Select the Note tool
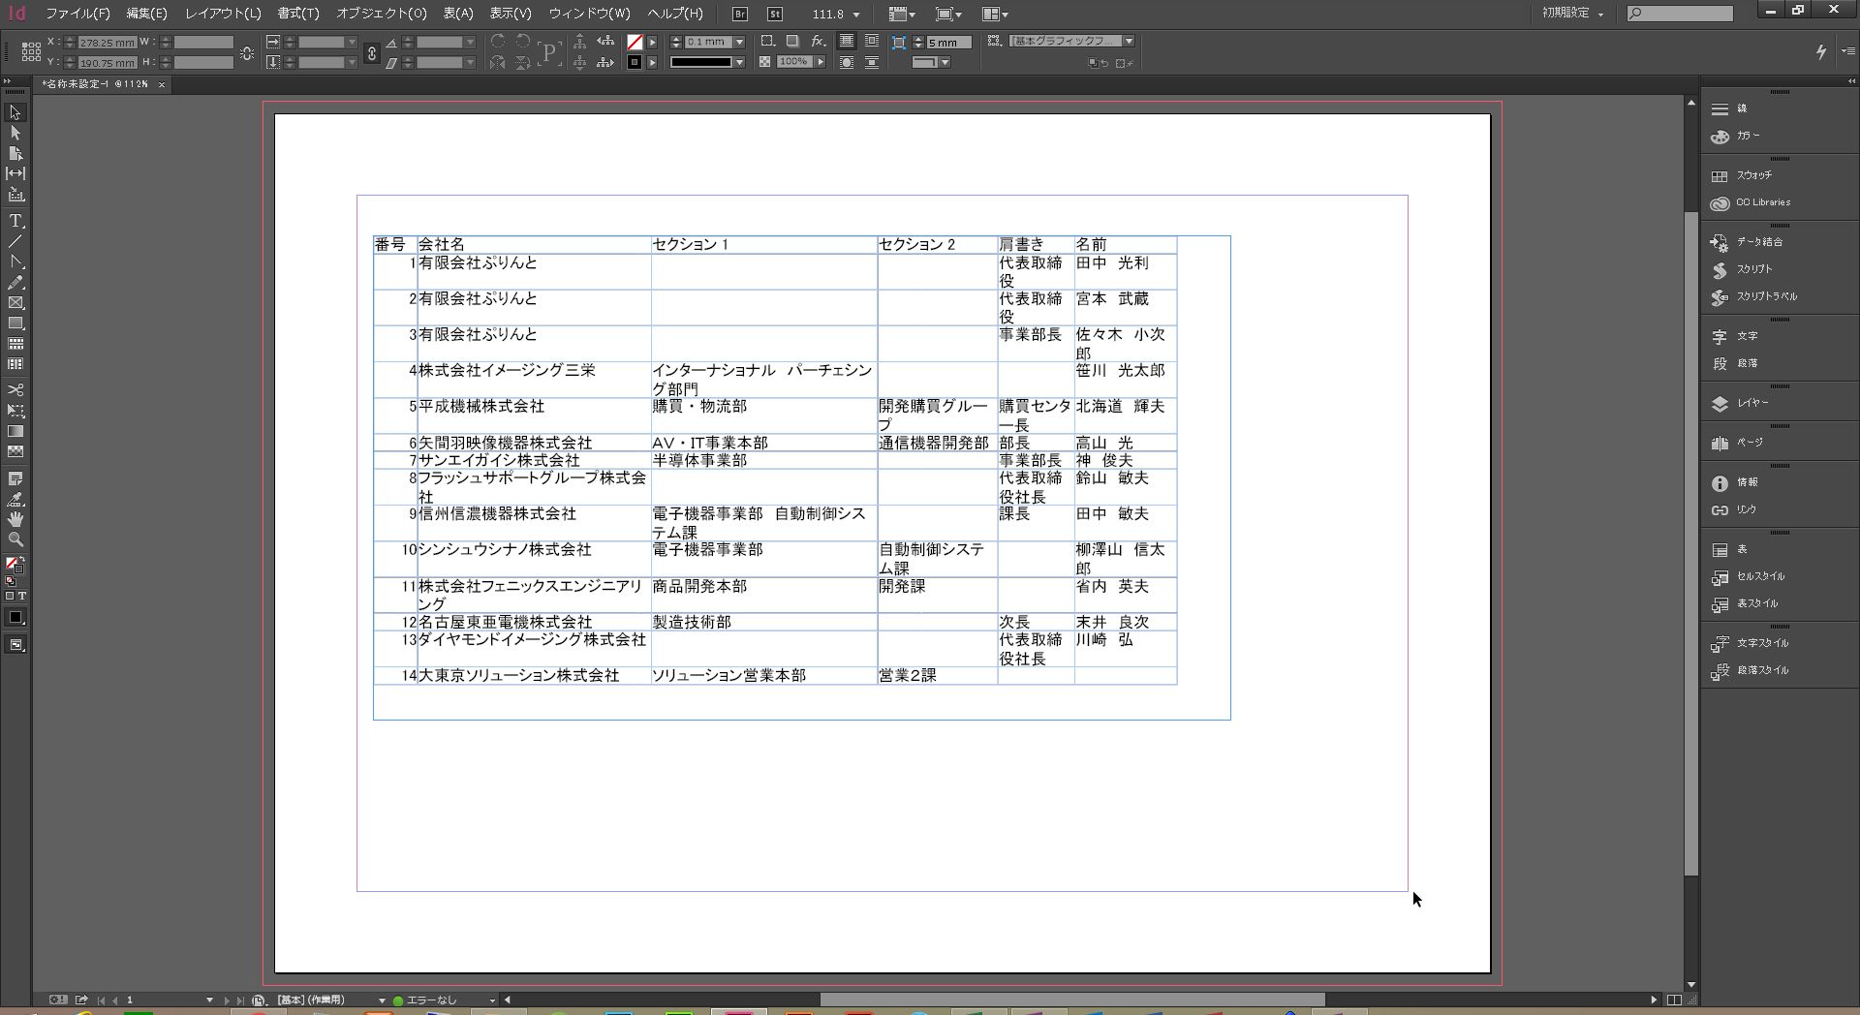 click(x=15, y=478)
